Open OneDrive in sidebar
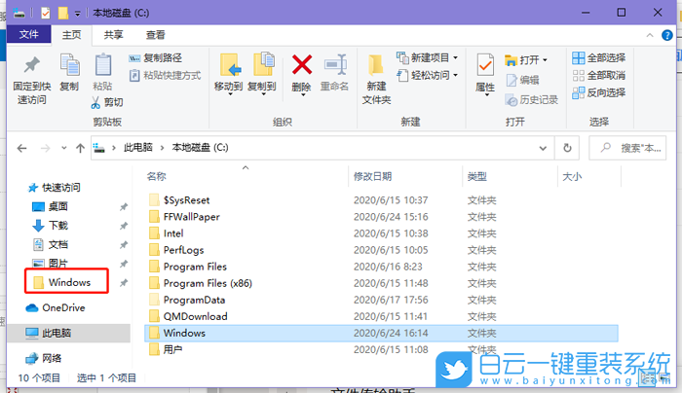 pos(56,308)
